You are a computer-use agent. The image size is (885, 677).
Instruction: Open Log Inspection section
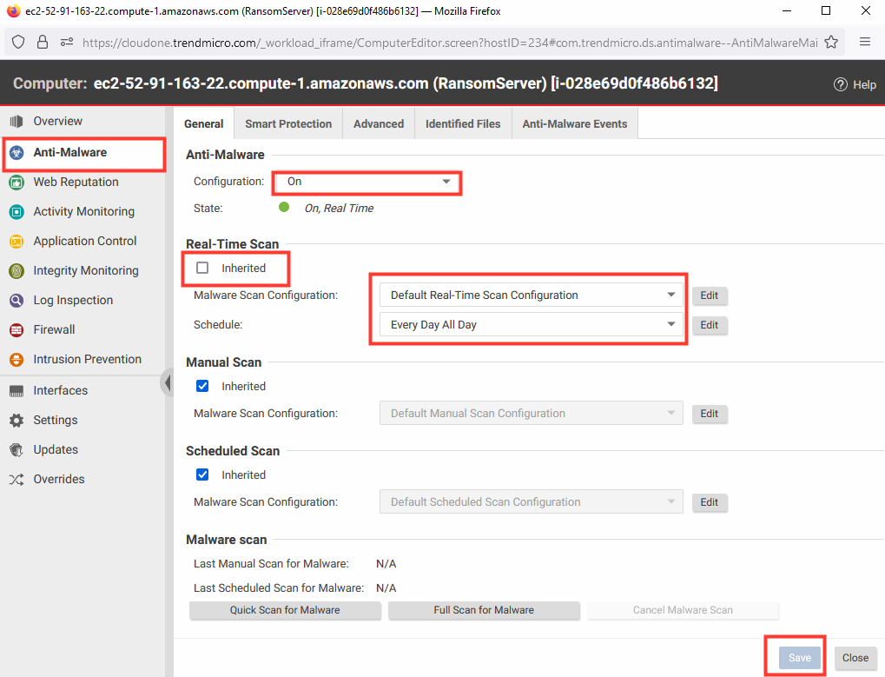tap(73, 301)
